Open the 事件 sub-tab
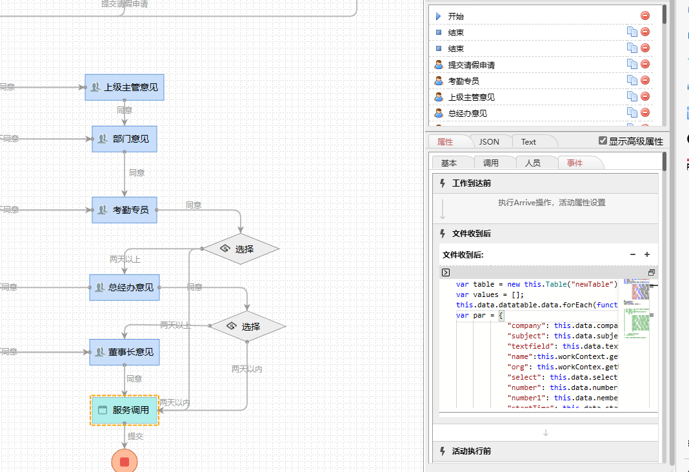Screen dimensions: 689x472 pyautogui.click(x=575, y=163)
